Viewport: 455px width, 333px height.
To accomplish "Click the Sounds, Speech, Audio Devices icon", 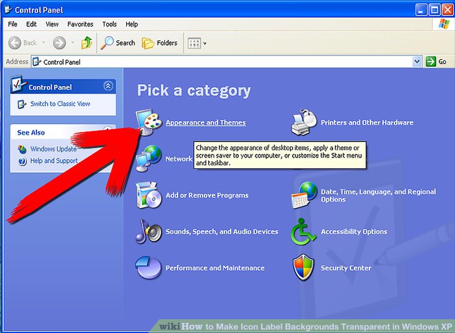I will pos(149,231).
